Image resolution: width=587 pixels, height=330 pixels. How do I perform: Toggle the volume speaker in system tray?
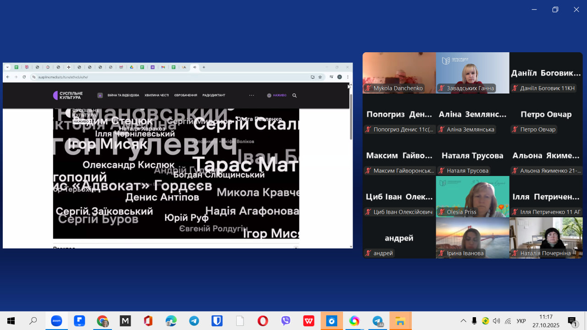496,321
